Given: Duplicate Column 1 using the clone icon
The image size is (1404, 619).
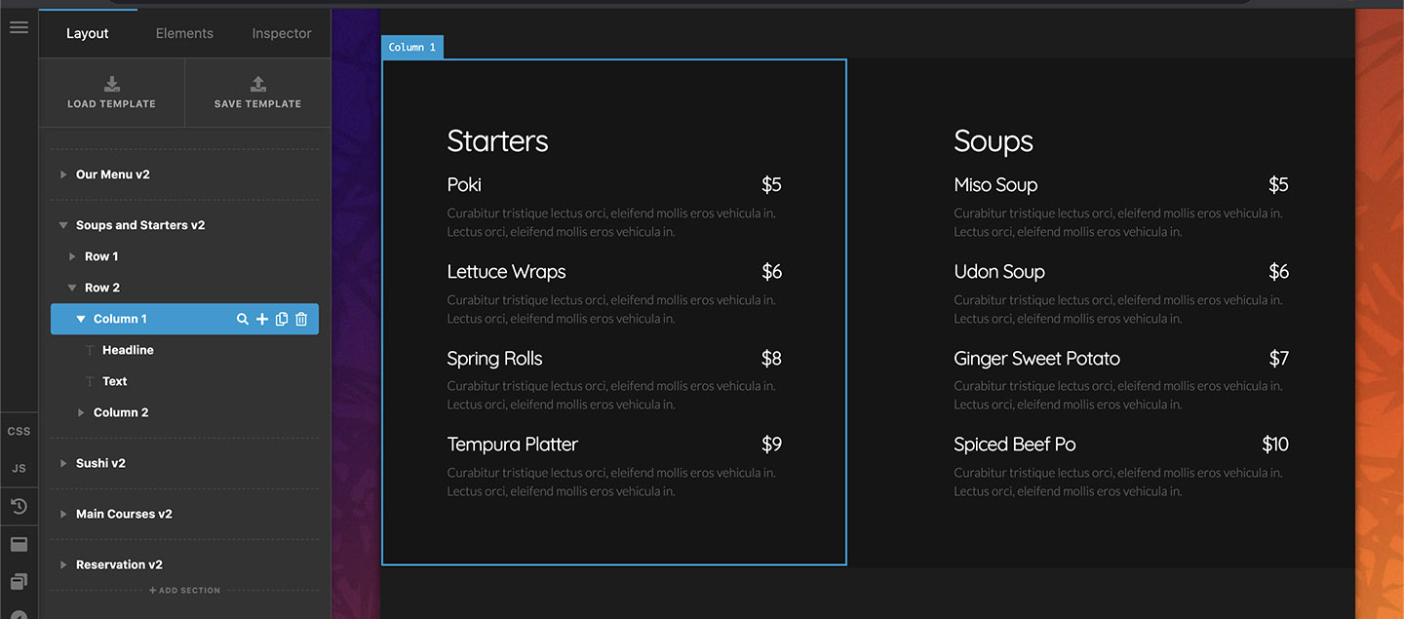Looking at the screenshot, I should [281, 319].
